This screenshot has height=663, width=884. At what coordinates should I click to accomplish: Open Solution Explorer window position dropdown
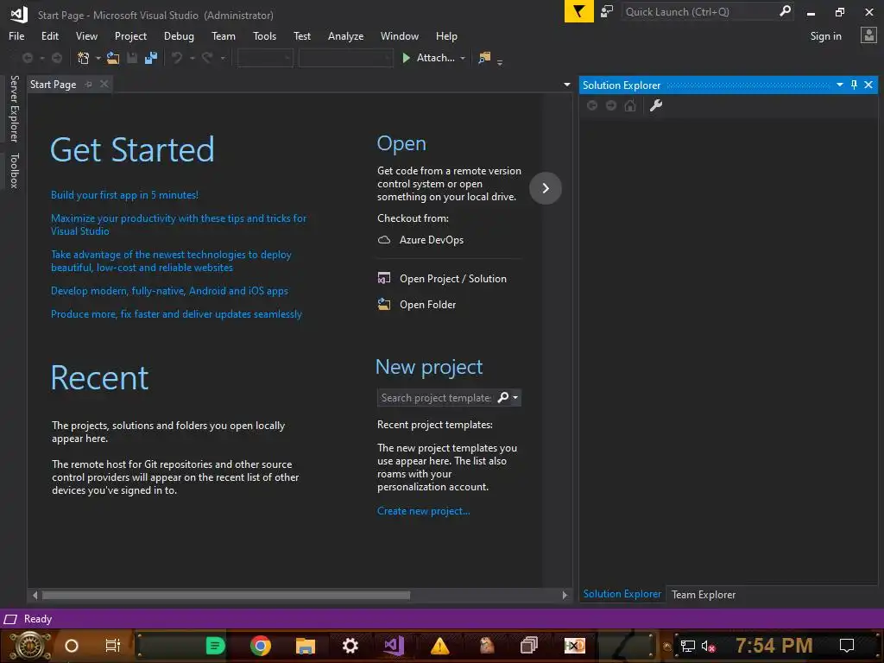point(839,85)
